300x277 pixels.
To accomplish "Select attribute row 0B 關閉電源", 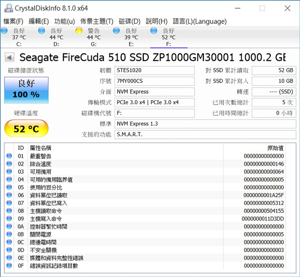I will [x=145, y=235].
